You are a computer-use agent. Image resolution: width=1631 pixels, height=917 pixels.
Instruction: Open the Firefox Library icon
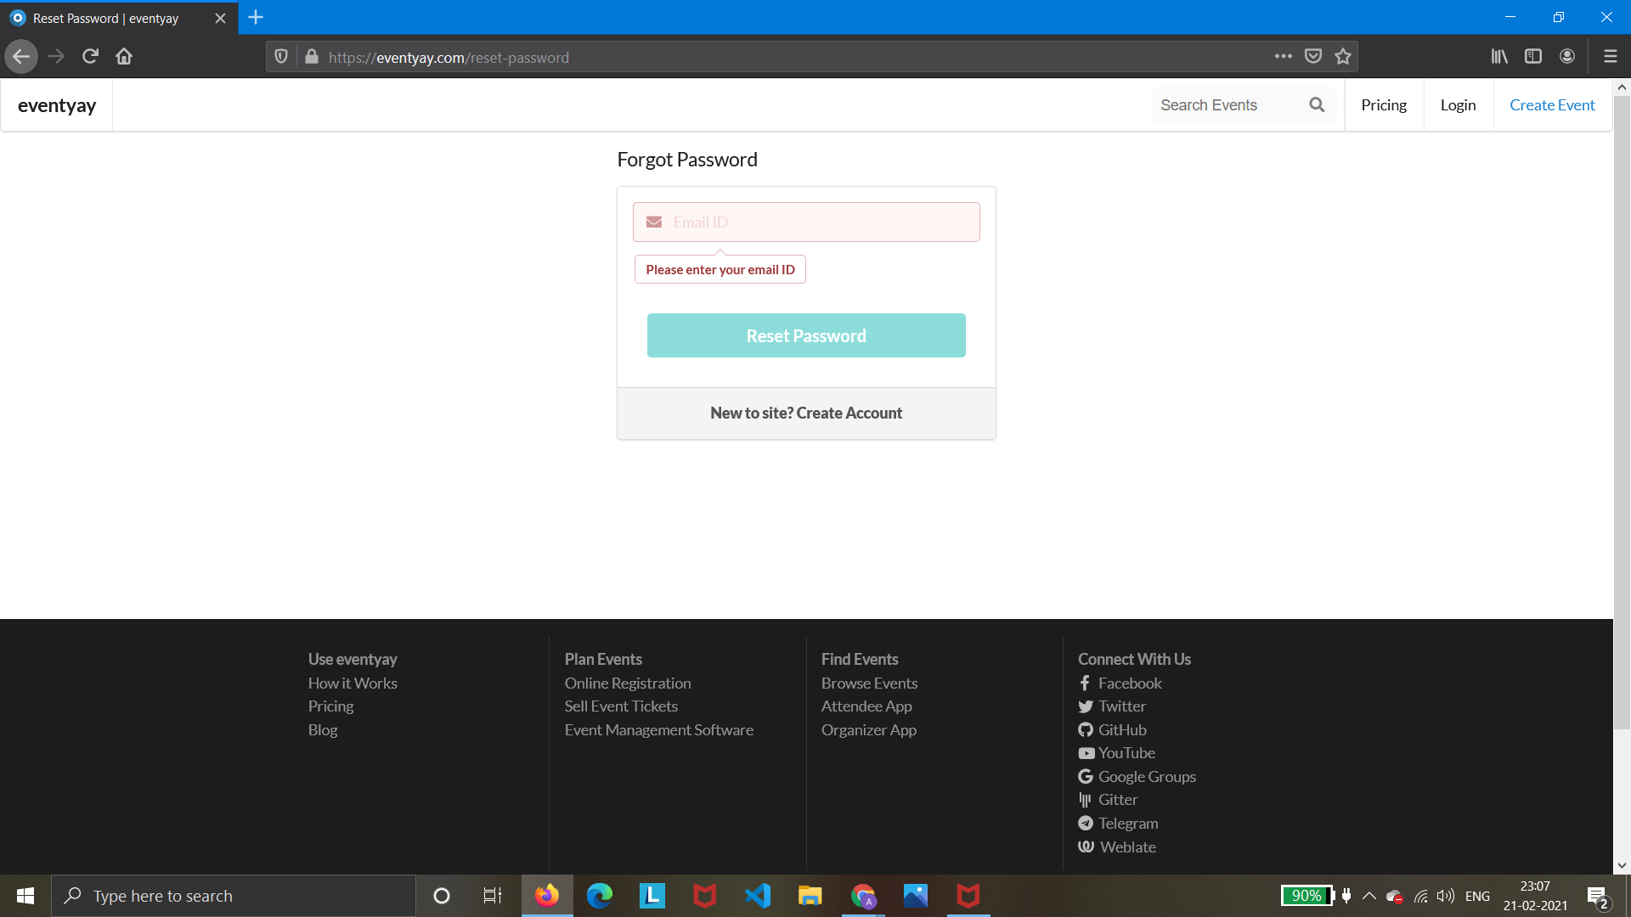[1499, 57]
